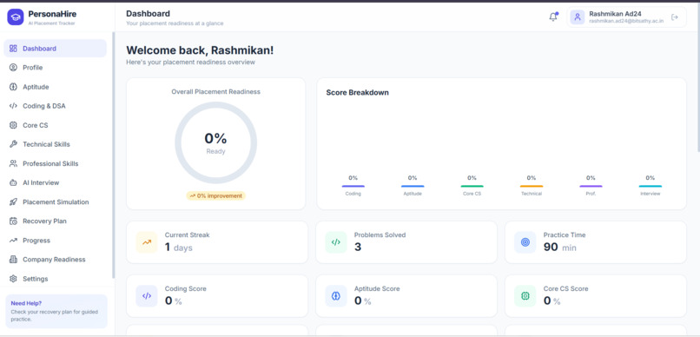This screenshot has width=700, height=337.
Task: Click the sidebar scrollbar
Action: pyautogui.click(x=114, y=155)
